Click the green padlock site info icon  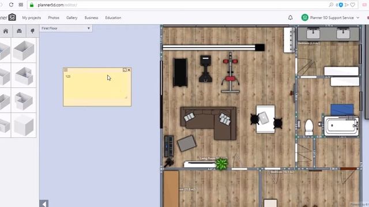coord(32,5)
